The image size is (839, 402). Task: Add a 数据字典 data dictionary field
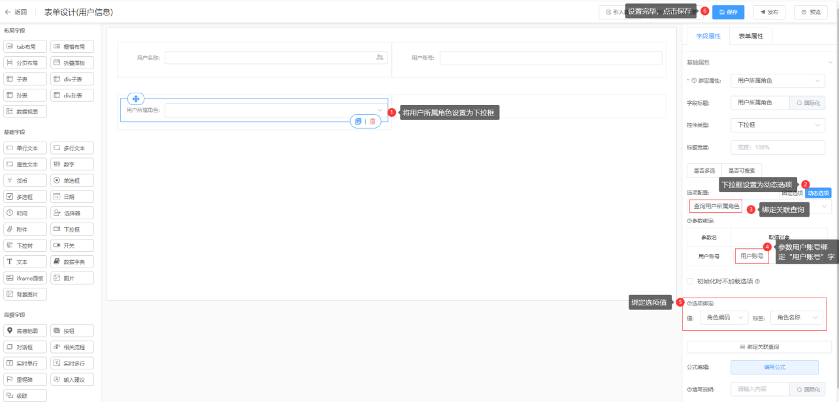(x=72, y=262)
